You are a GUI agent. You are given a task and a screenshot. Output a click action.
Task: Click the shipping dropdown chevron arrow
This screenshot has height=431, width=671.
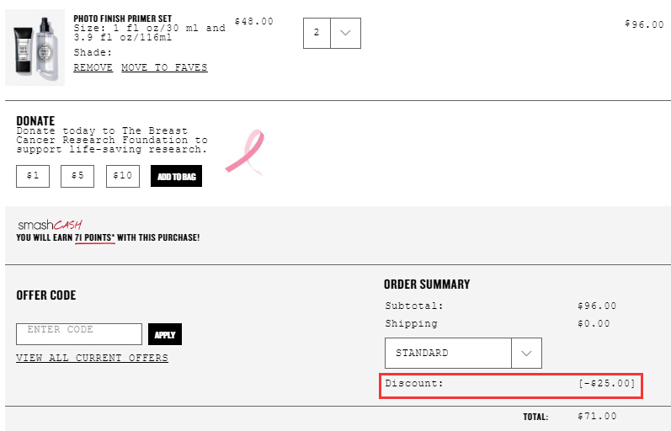526,353
